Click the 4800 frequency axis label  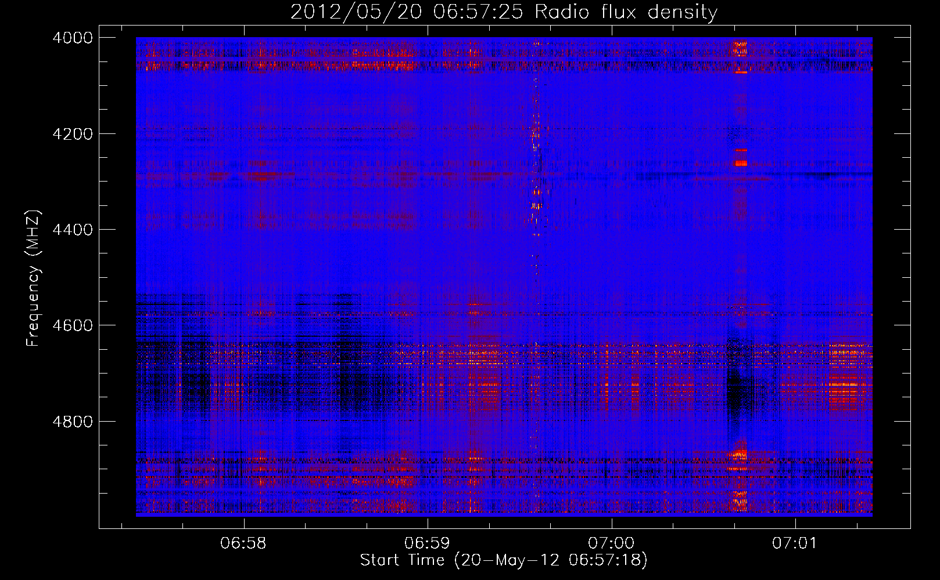point(73,422)
